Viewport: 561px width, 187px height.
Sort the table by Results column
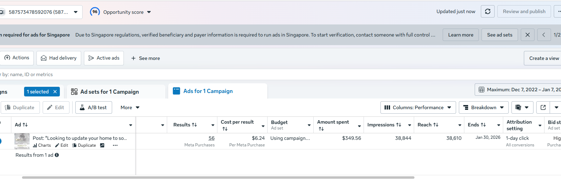click(185, 125)
